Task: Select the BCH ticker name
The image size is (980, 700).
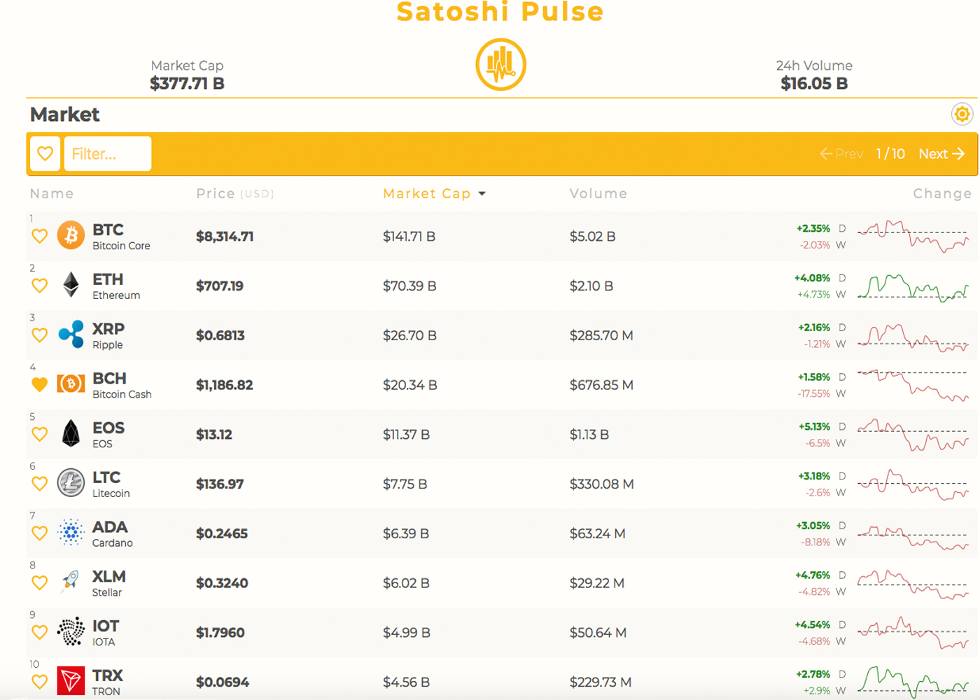Action: pyautogui.click(x=109, y=379)
